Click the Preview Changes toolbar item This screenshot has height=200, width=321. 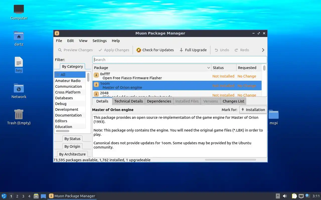[75, 50]
